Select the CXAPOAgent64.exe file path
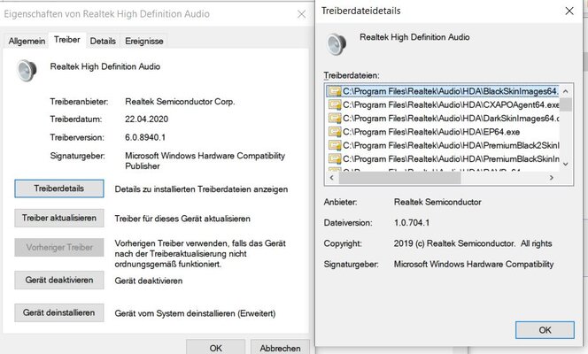 click(451, 105)
